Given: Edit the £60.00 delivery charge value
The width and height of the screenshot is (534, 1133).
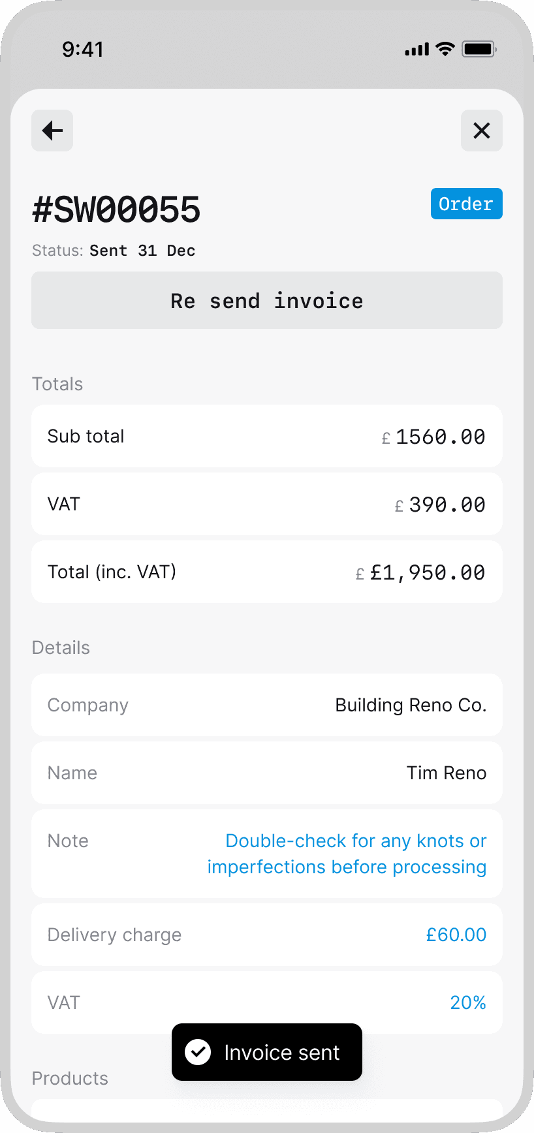Looking at the screenshot, I should [456, 935].
